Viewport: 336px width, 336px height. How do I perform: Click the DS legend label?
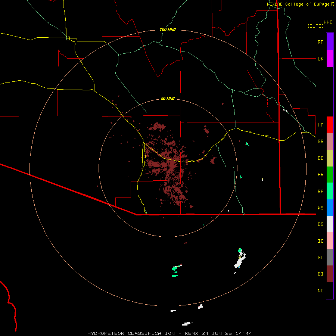point(320,224)
